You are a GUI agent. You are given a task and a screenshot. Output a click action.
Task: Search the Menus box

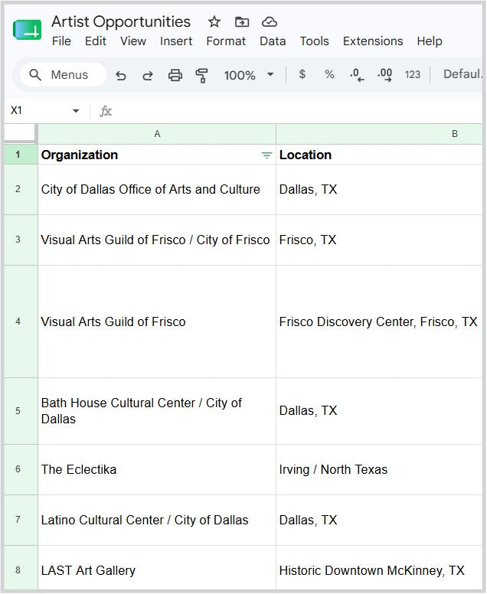click(x=63, y=75)
